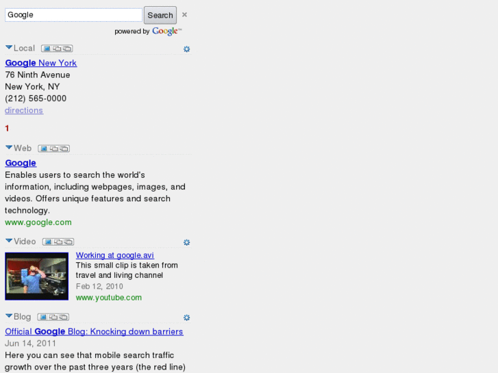498x373 pixels.
Task: Show all results in Video section
Action: [69, 242]
